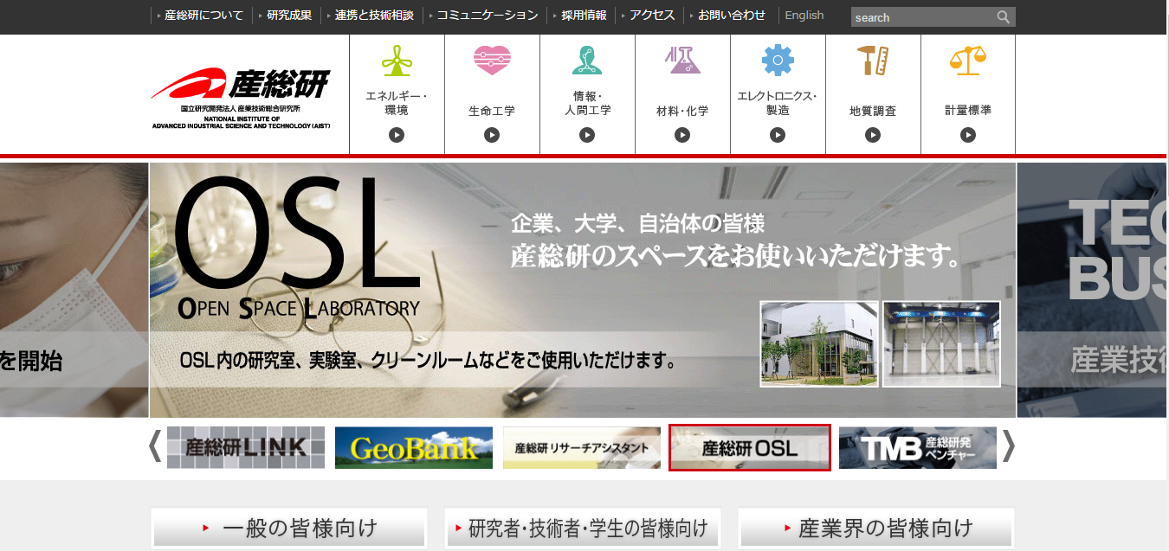Click arrow button under 地質調査
Image resolution: width=1169 pixels, height=551 pixels.
(873, 135)
